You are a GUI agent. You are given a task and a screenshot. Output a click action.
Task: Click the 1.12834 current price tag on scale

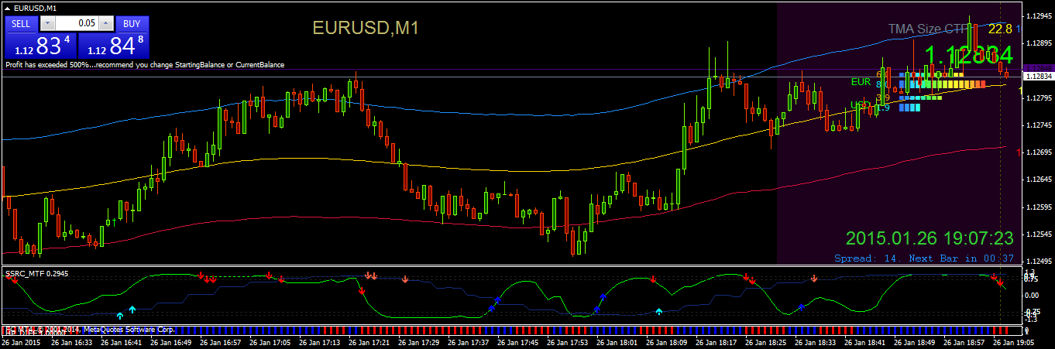click(x=1038, y=76)
